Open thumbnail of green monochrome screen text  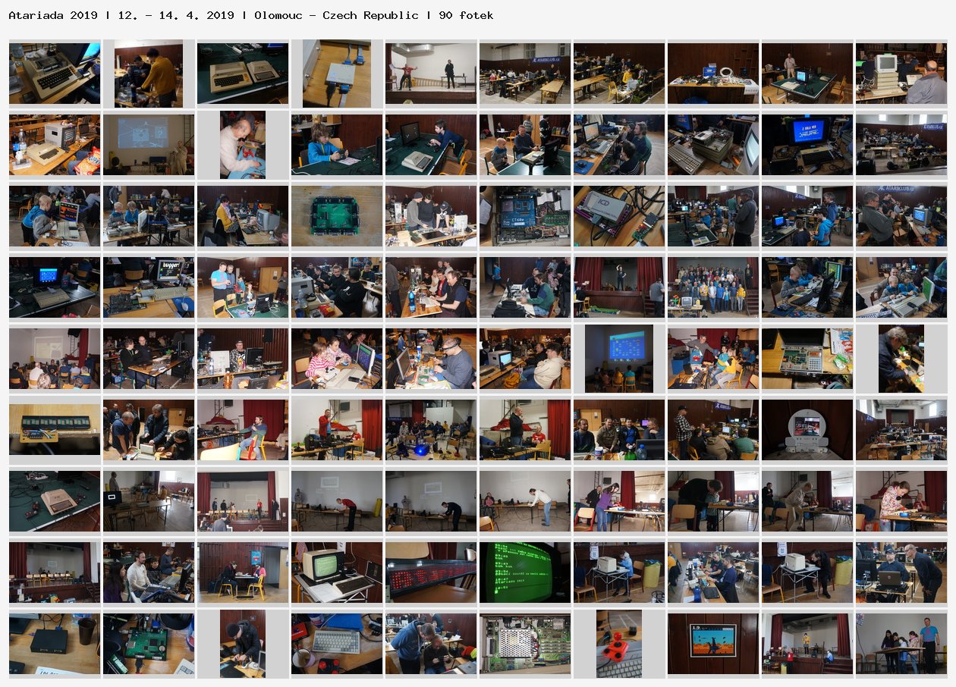525,572
